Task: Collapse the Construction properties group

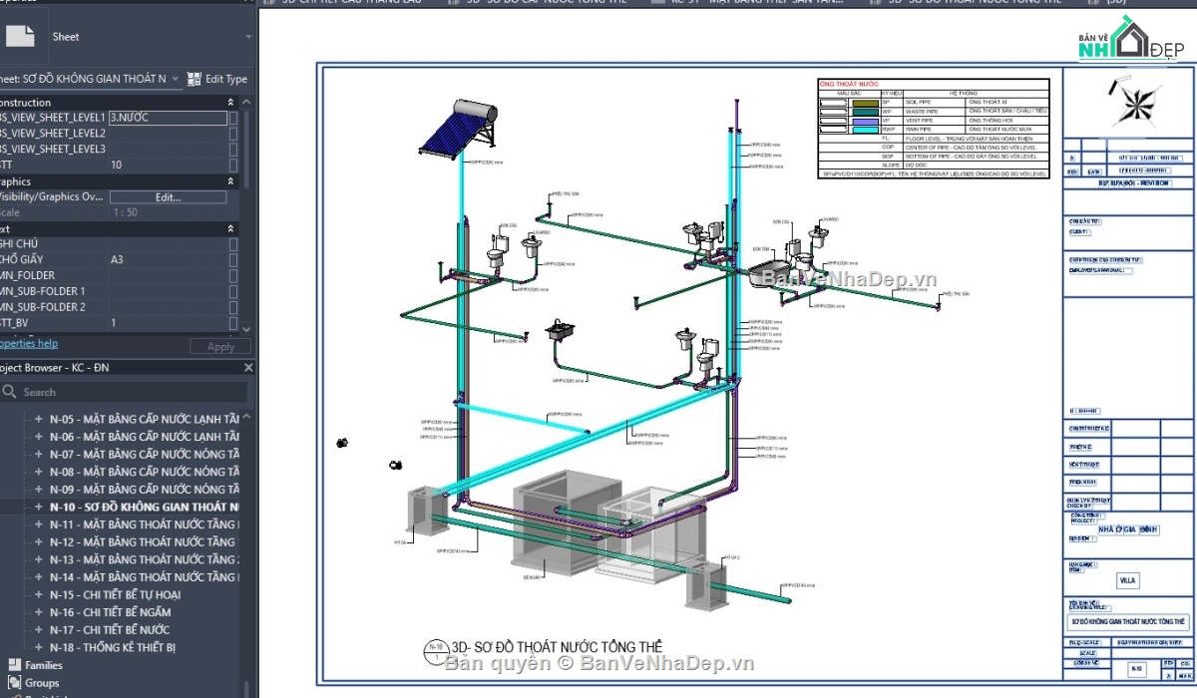Action: [231, 103]
